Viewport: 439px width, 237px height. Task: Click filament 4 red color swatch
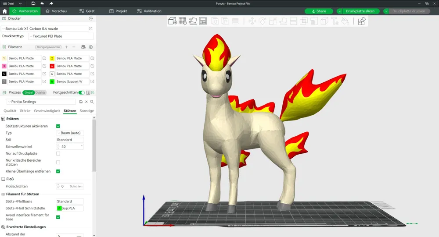[x=52, y=66]
